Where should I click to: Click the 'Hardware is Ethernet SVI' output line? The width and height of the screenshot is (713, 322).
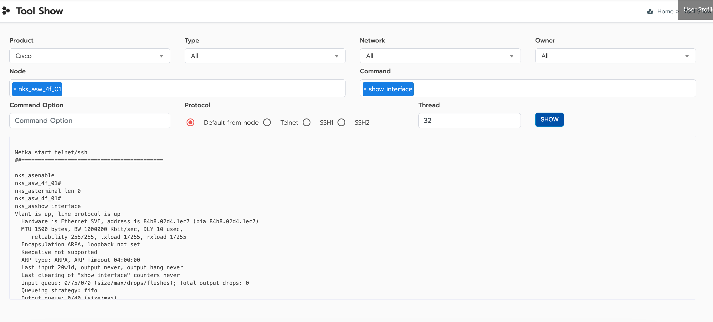(140, 221)
